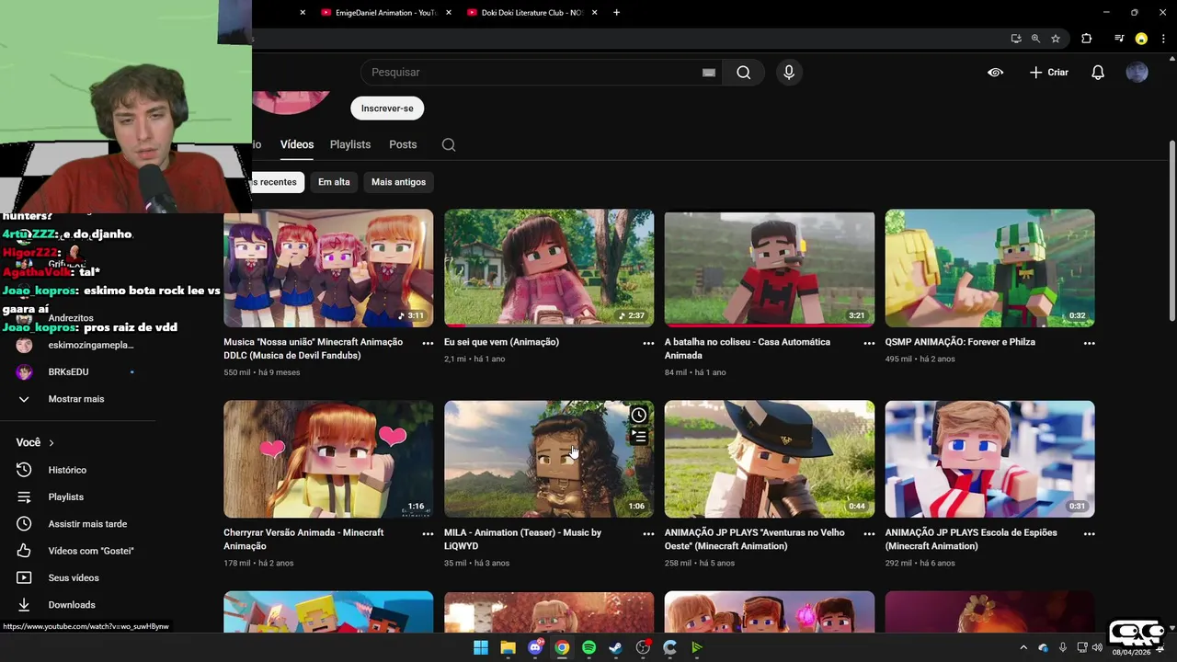Viewport: 1177px width, 662px height.
Task: Open a new browser tab with plus
Action: [616, 13]
